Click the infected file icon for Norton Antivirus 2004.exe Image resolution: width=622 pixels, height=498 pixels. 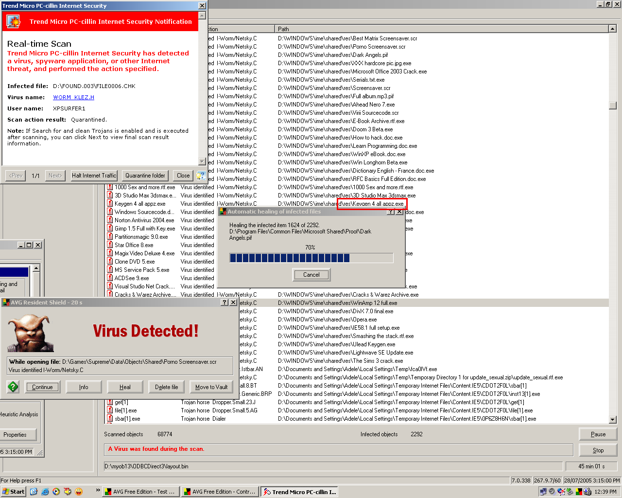110,220
